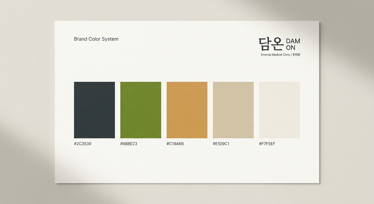Click the "#2C3539" hex code label
This screenshot has height=204, width=374.
point(83,144)
